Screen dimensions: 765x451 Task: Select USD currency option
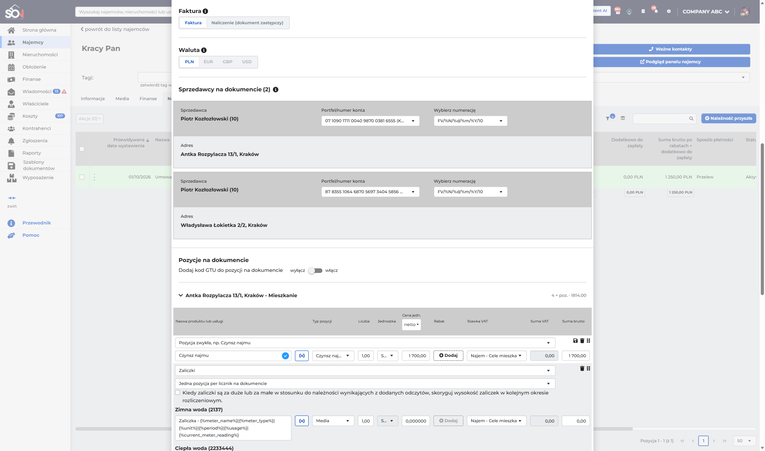point(247,62)
